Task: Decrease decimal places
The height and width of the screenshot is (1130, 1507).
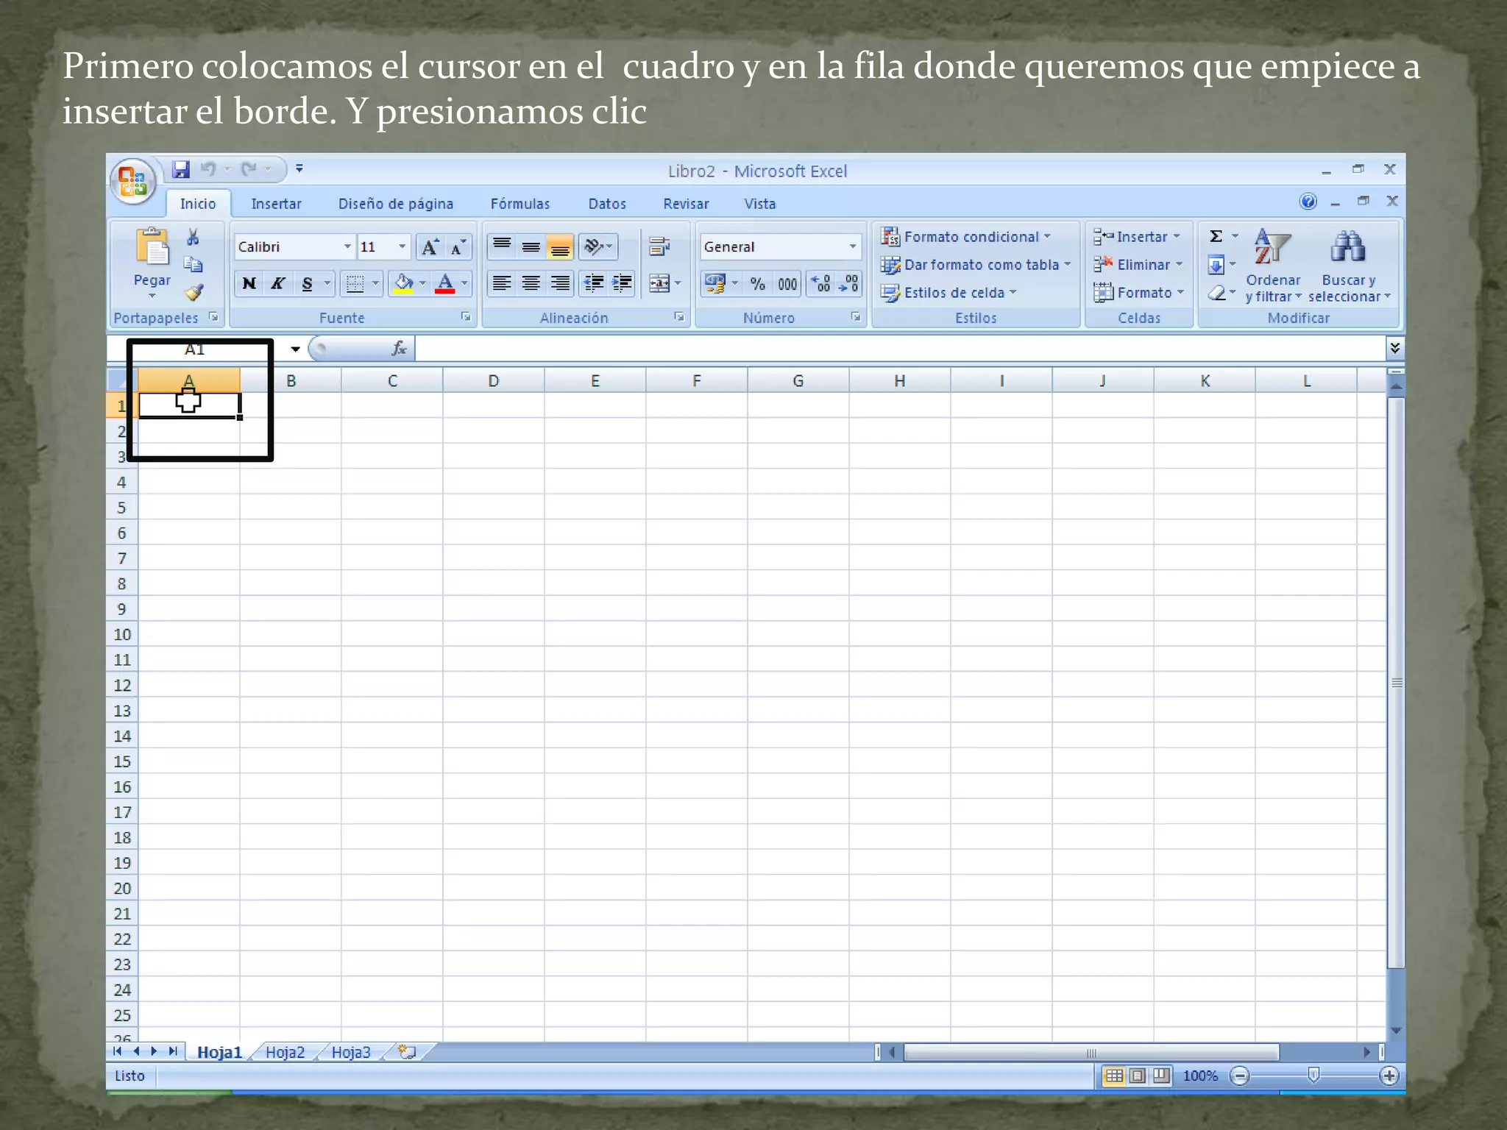Action: [x=848, y=283]
